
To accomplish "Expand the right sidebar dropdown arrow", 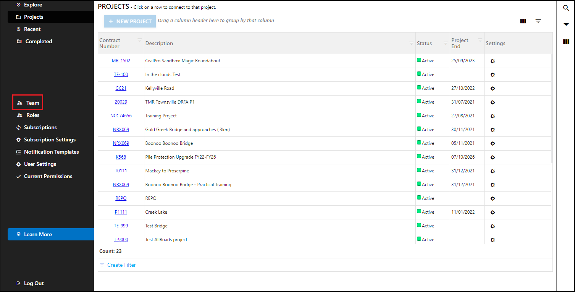I will click(566, 24).
